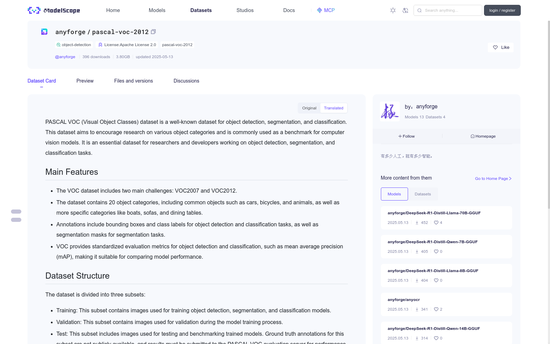
Task: Click the anyforge name beside by:
Action: [427, 107]
